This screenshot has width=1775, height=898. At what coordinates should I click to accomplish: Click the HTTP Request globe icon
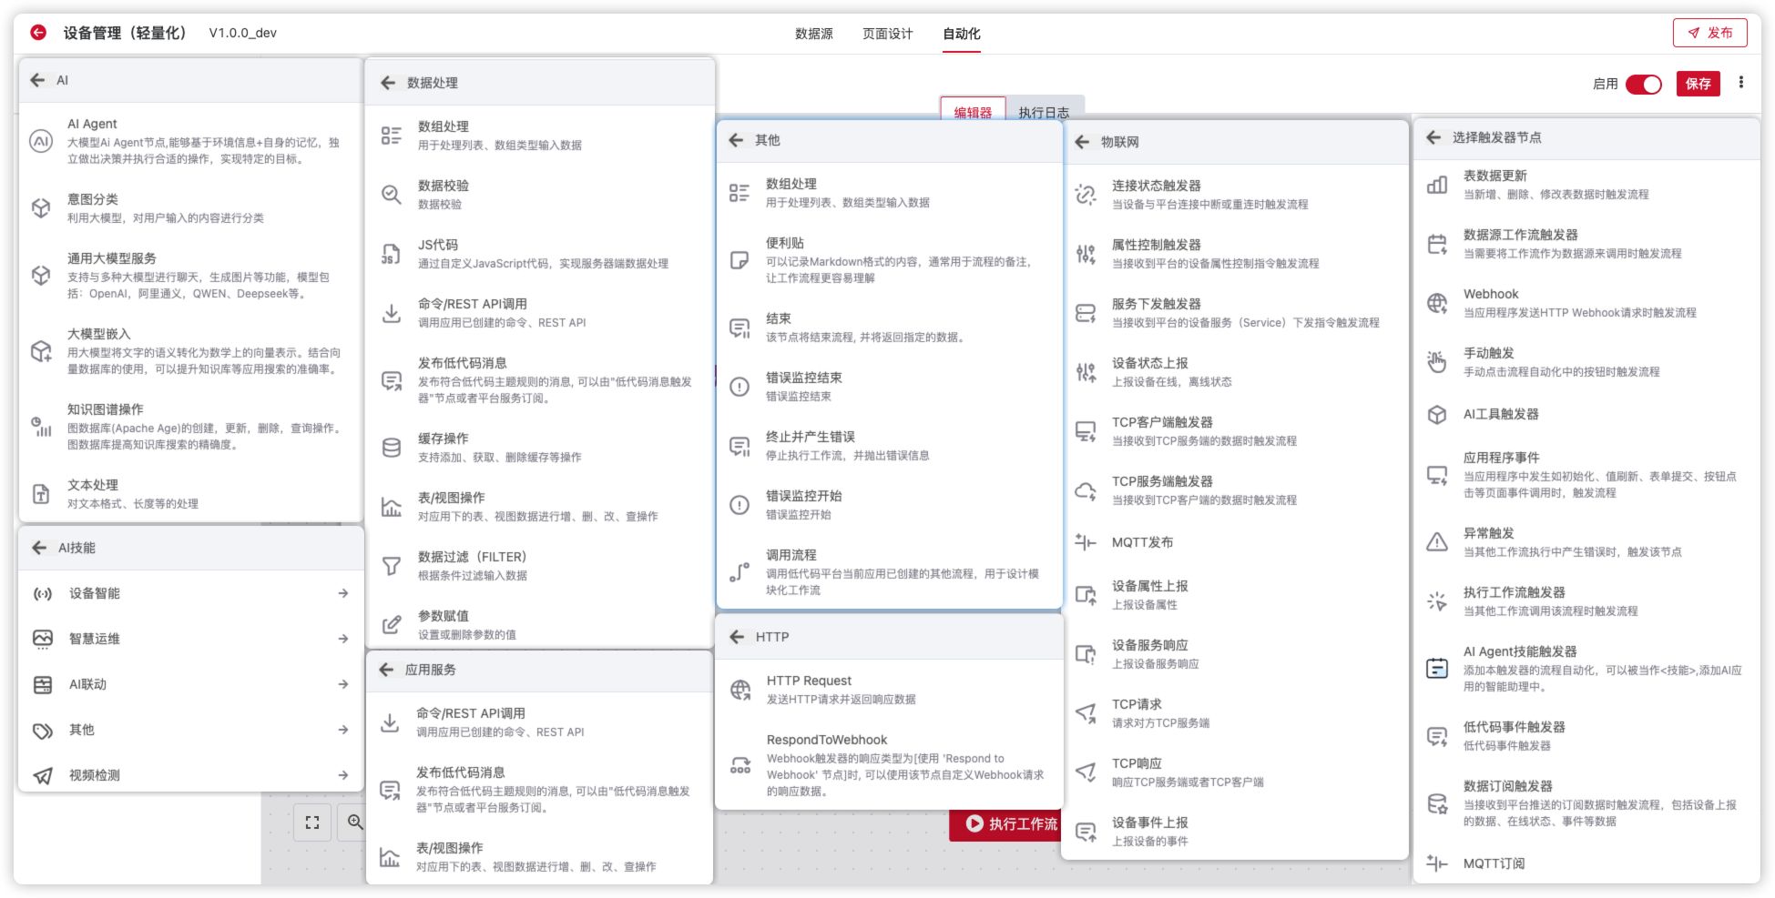click(740, 690)
